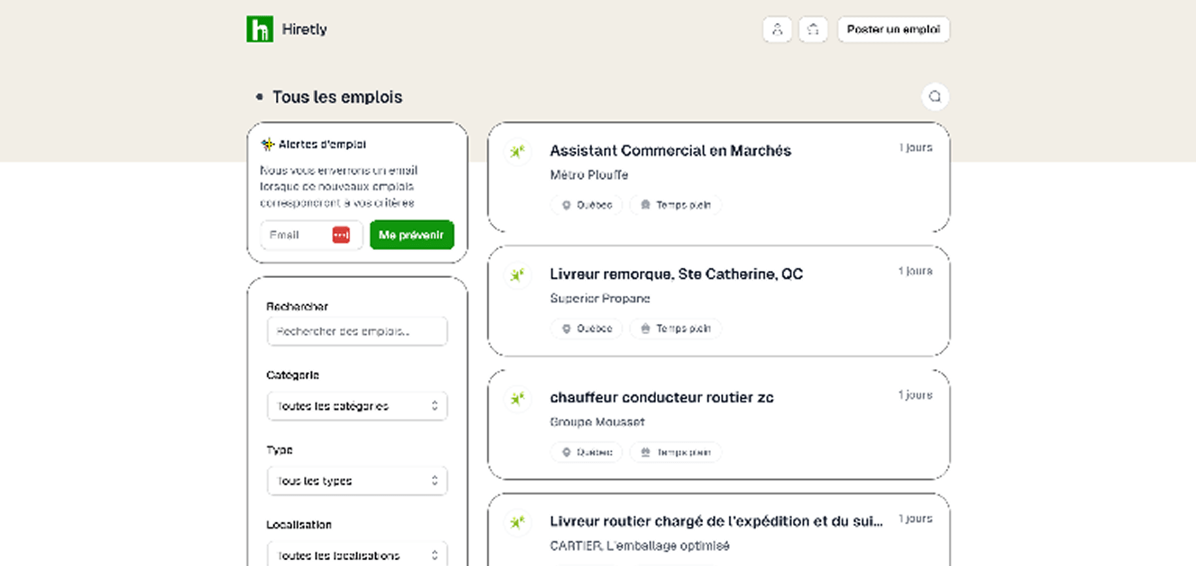This screenshot has height=566, width=1196.
Task: Click Superior Propane company logo icon
Action: click(518, 275)
